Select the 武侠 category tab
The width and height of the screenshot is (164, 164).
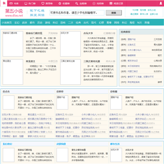pyautogui.click(x=25, y=23)
